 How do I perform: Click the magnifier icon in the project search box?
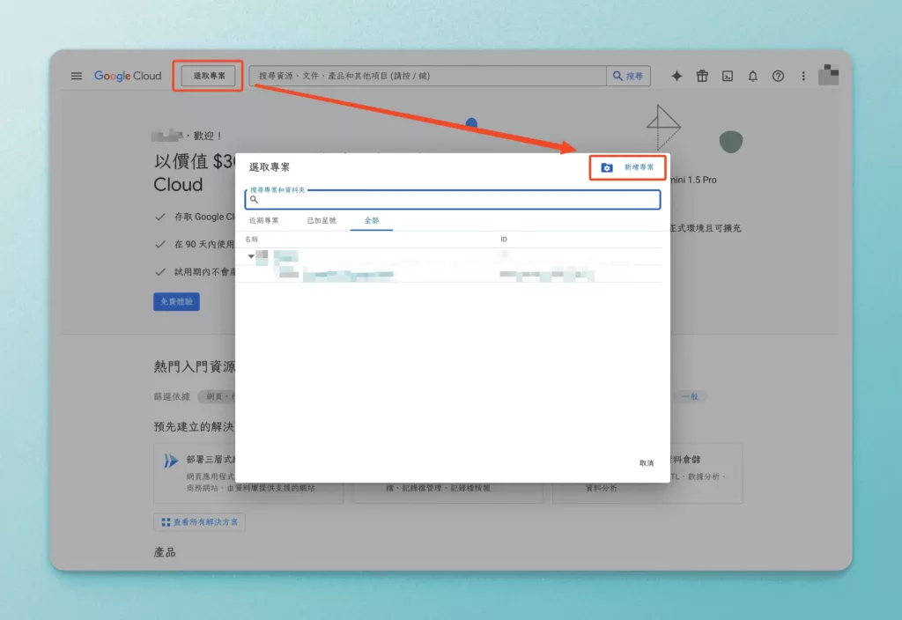254,200
